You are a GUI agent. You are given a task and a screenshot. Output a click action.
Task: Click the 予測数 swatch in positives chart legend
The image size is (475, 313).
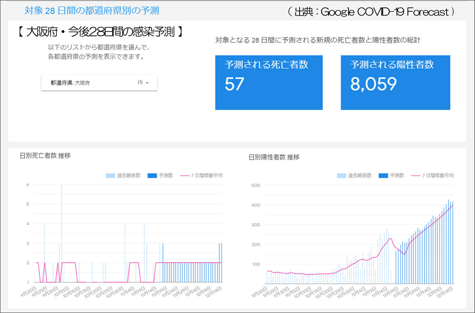pos(383,175)
